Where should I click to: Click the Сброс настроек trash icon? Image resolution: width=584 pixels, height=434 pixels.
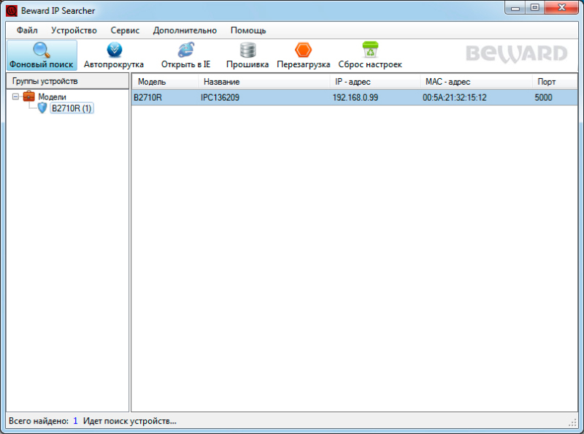click(x=370, y=50)
